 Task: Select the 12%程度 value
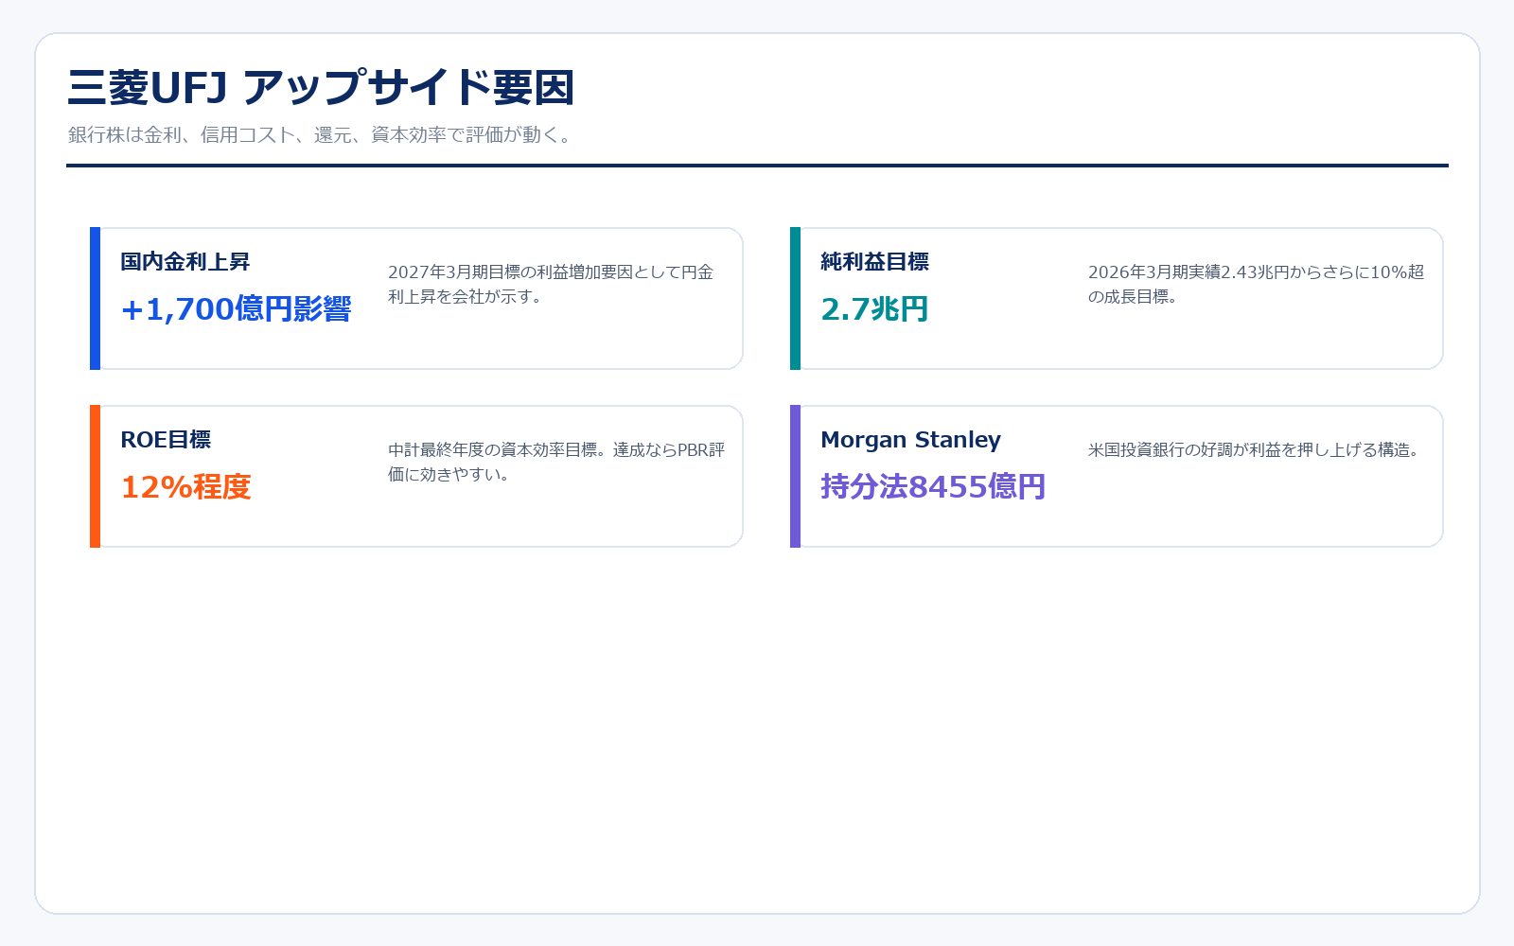tap(185, 487)
